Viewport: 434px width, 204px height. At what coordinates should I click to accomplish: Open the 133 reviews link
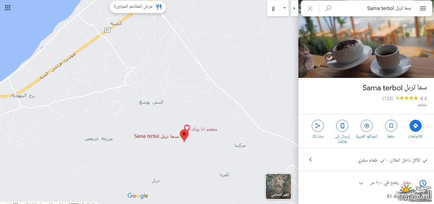click(x=388, y=98)
